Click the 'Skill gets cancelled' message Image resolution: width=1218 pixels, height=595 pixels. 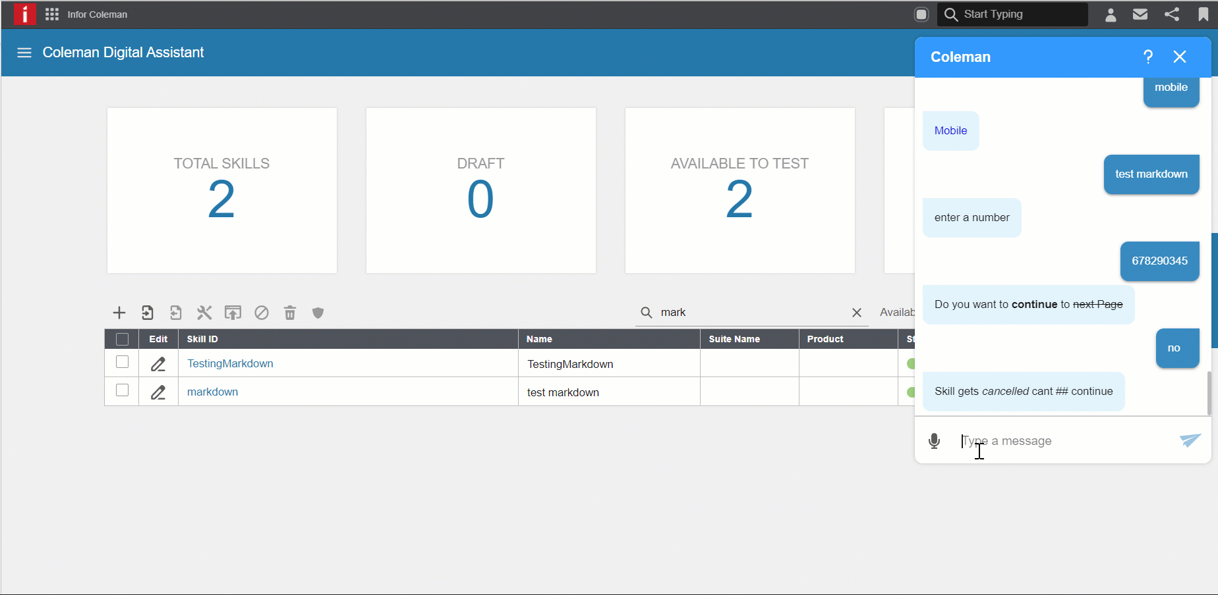[1024, 392]
